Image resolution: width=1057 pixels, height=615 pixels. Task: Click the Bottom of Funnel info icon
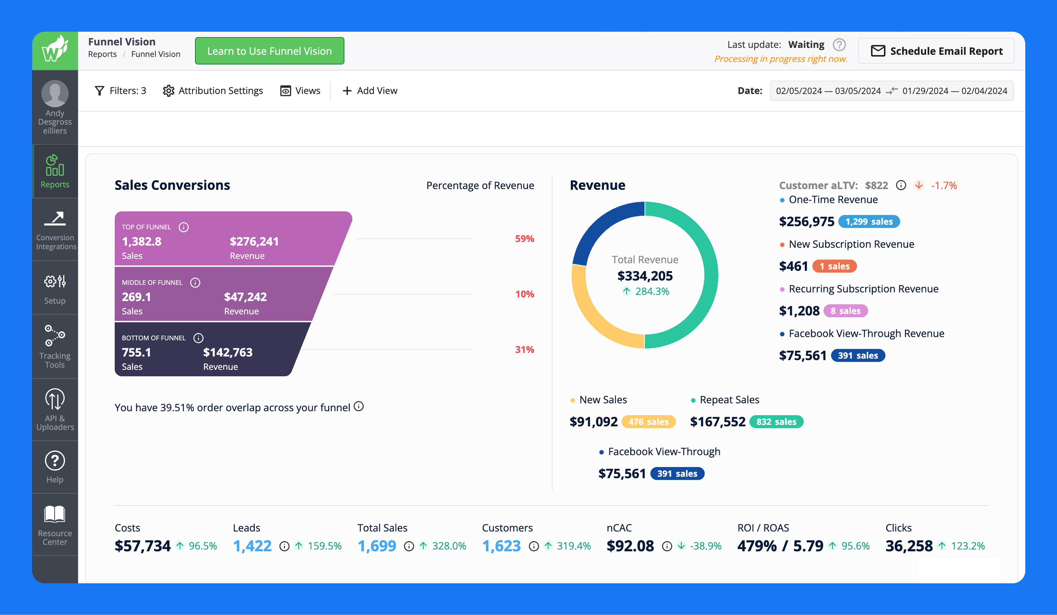click(198, 338)
